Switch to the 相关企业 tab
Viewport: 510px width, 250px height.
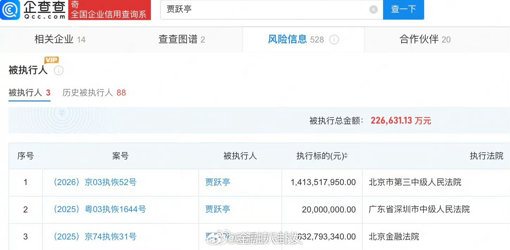point(60,40)
